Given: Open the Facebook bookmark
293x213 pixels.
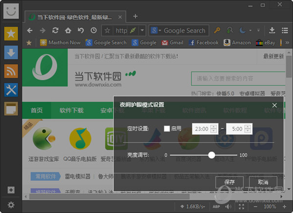Looking at the screenshot, I should (203, 43).
